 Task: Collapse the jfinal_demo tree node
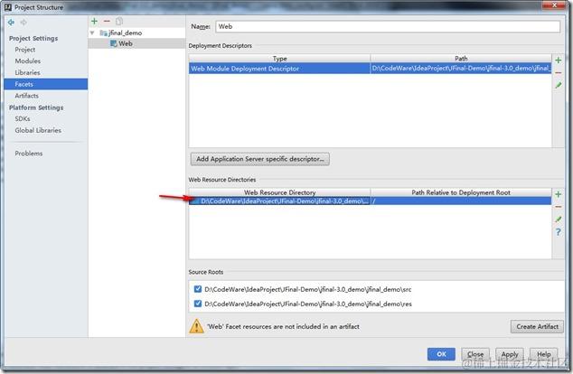click(92, 33)
